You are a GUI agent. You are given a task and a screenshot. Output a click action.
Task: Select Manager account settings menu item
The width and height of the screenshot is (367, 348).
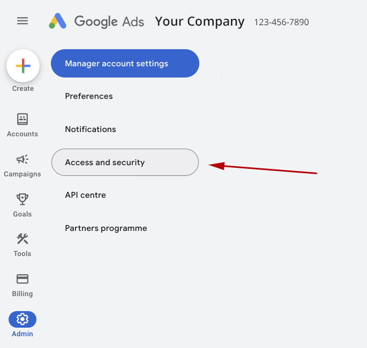point(125,63)
